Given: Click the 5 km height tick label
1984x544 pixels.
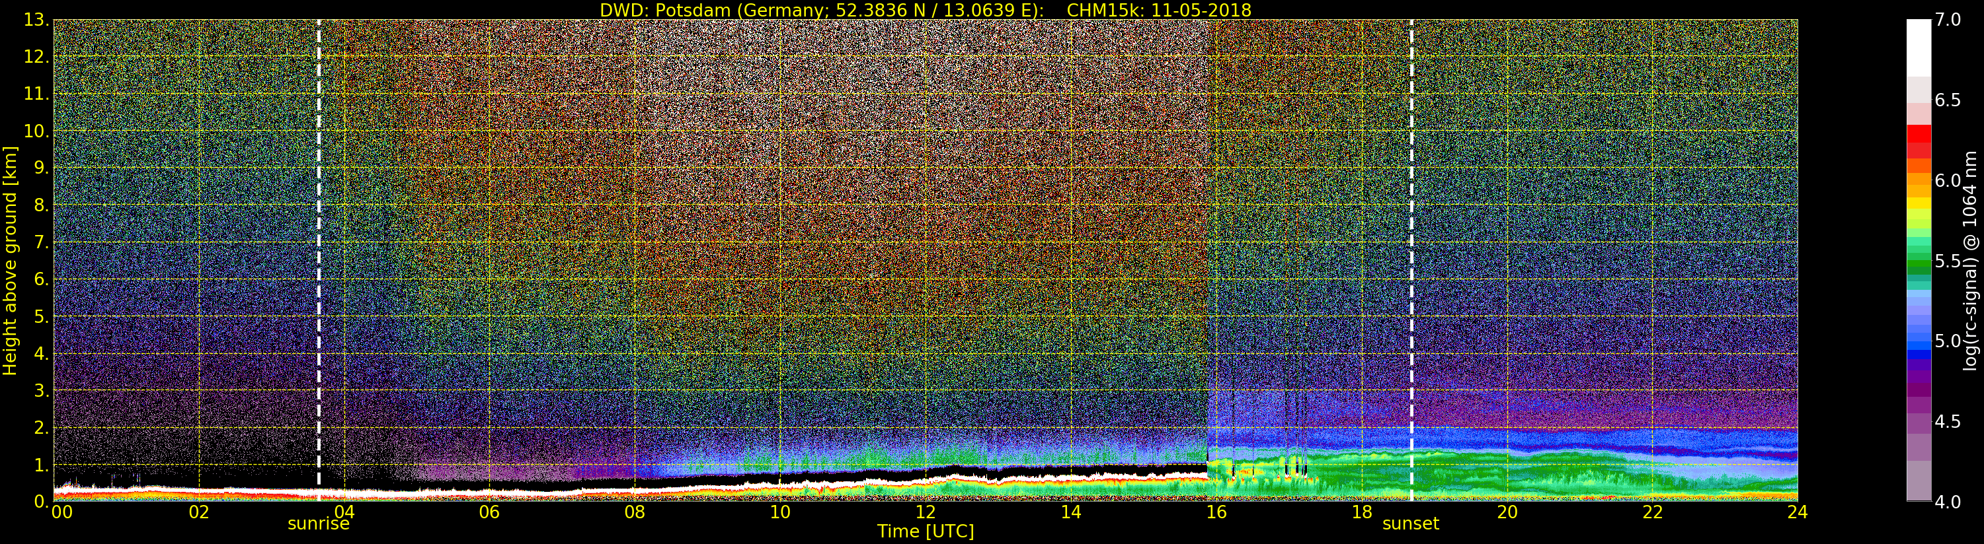Looking at the screenshot, I should coord(40,316).
